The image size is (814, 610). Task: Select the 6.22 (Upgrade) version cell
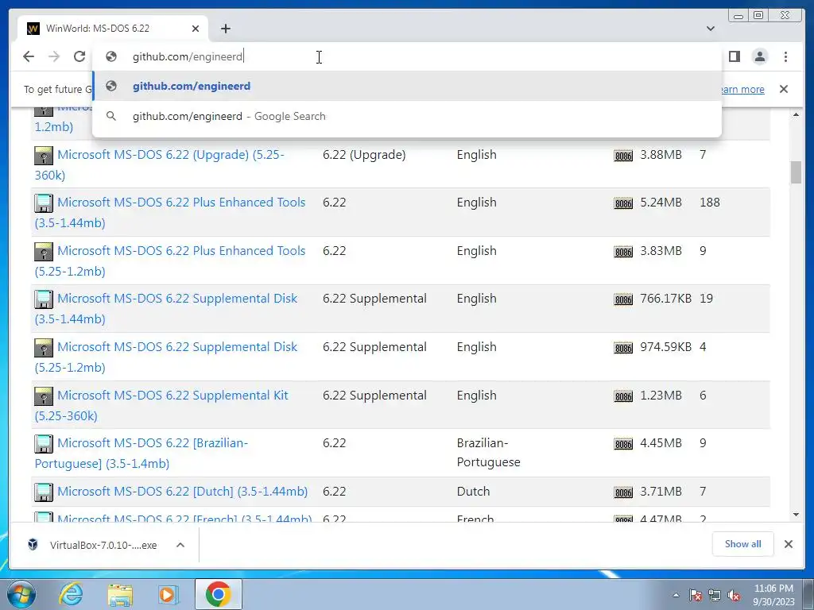click(364, 155)
